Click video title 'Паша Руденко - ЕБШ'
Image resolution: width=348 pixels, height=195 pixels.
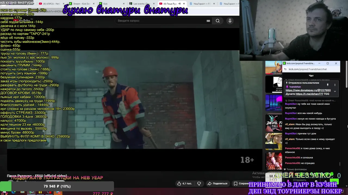point(37,176)
